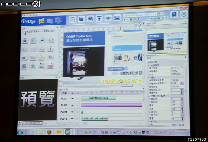Toggle visibility eye for PL012
The image size is (208, 142).
click(x=72, y=105)
